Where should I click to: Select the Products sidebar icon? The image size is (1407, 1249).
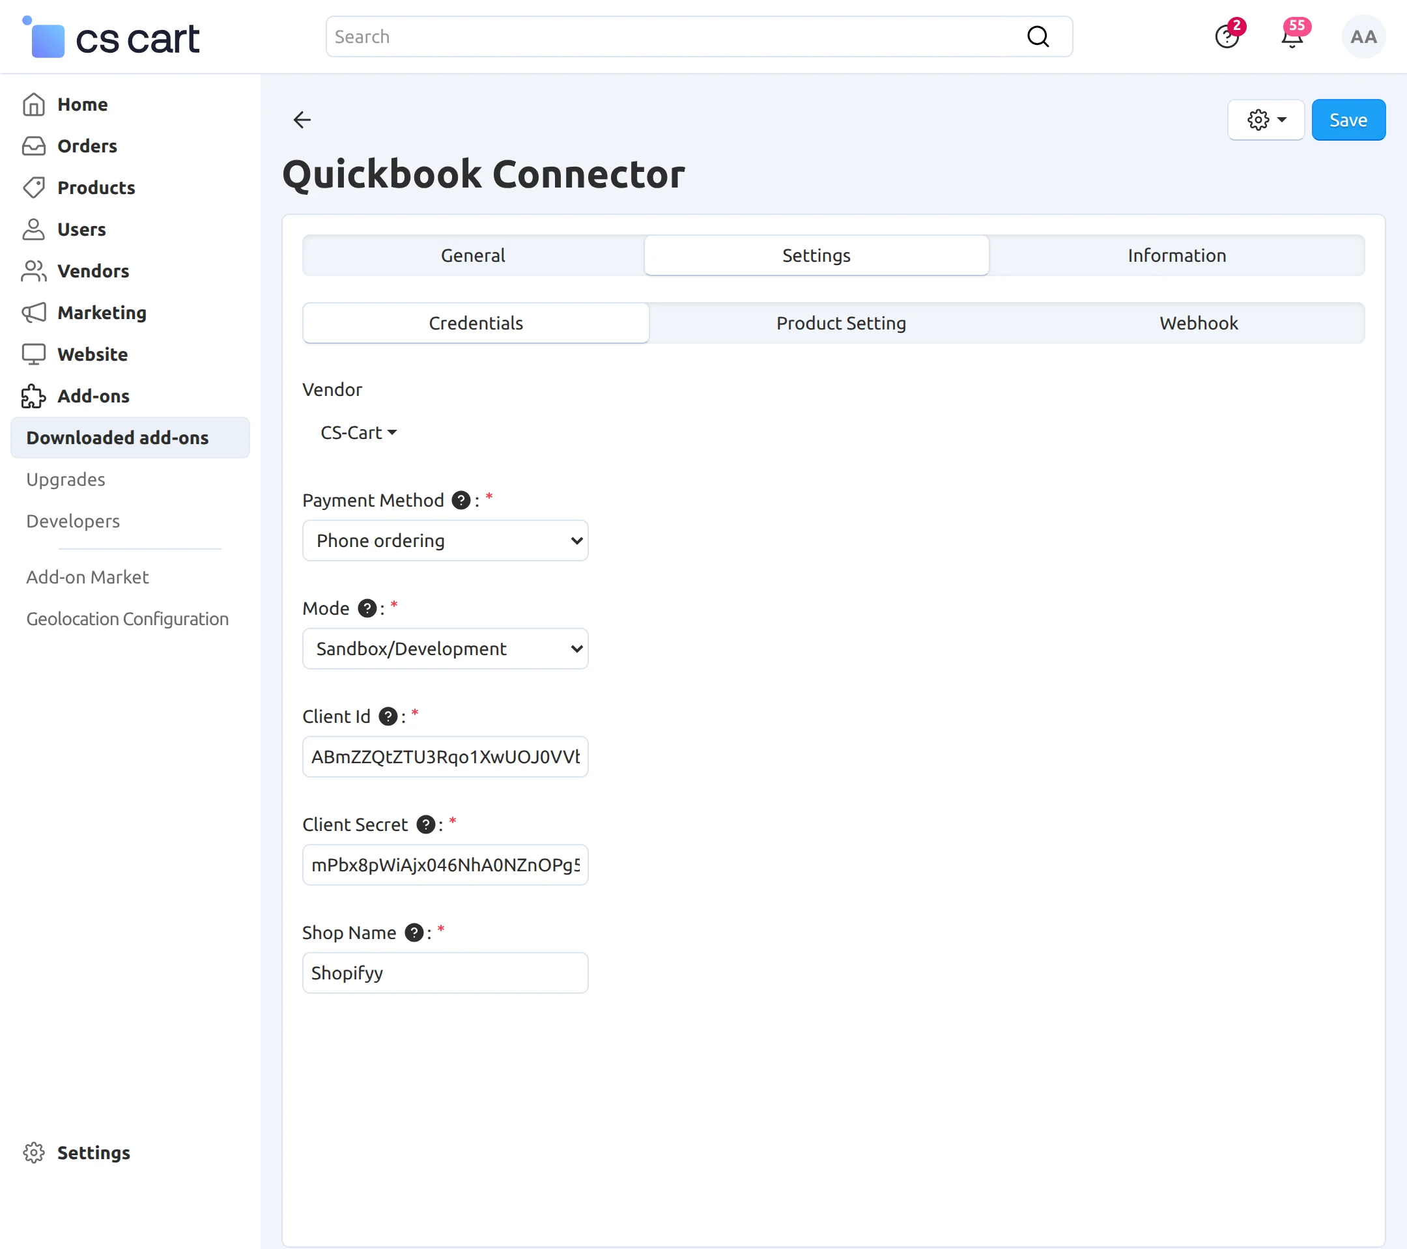coord(33,187)
